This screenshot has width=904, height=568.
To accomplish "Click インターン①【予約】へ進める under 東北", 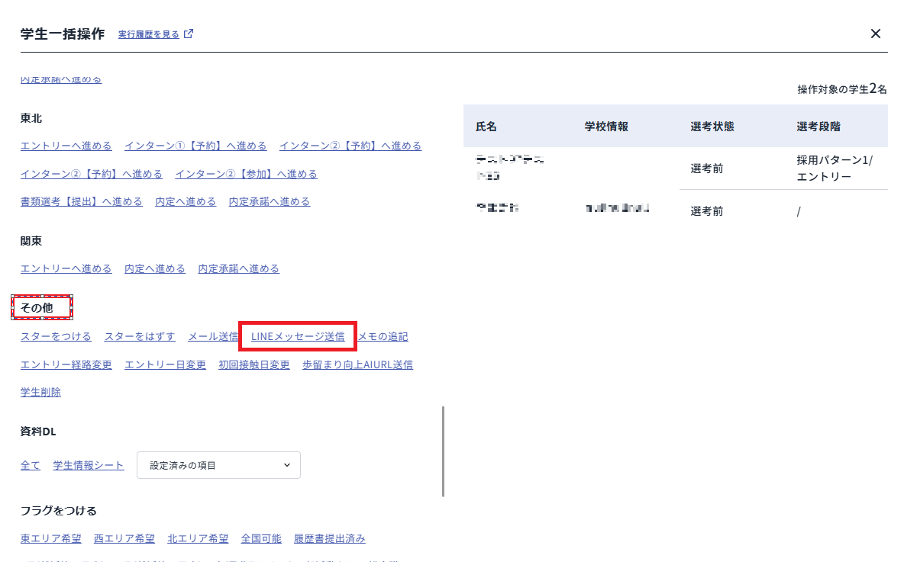I will pyautogui.click(x=195, y=146).
